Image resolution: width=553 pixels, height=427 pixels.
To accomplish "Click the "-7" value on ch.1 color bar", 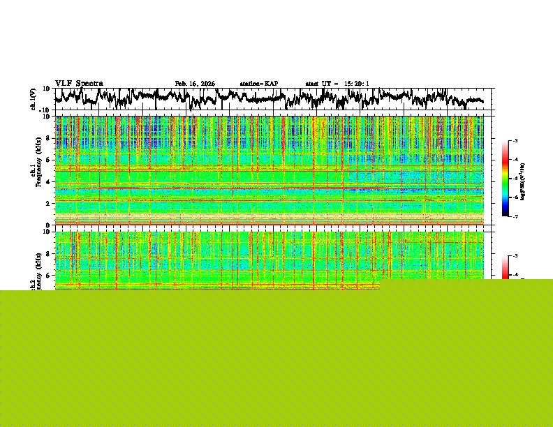I will [x=515, y=216].
